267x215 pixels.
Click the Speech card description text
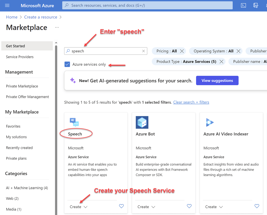point(92,170)
